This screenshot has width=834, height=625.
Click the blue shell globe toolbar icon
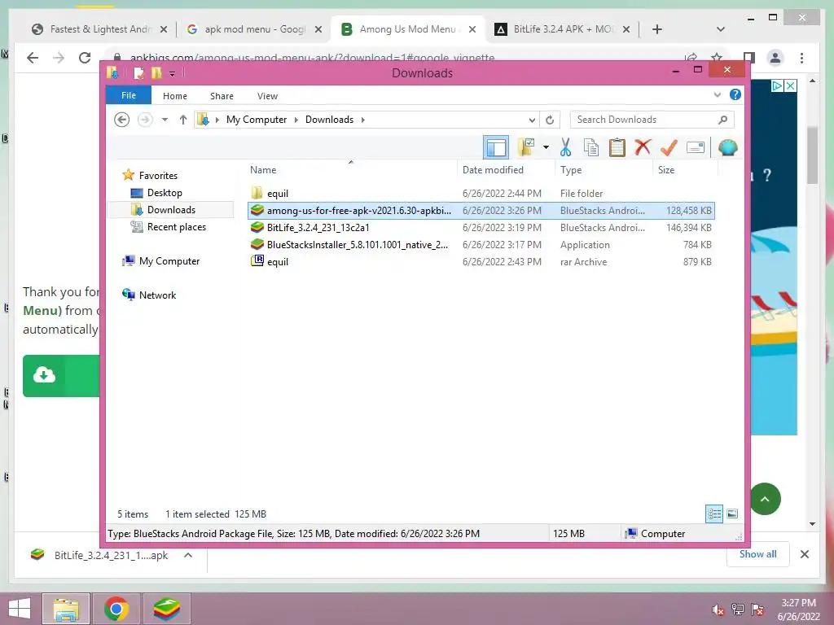click(x=727, y=147)
